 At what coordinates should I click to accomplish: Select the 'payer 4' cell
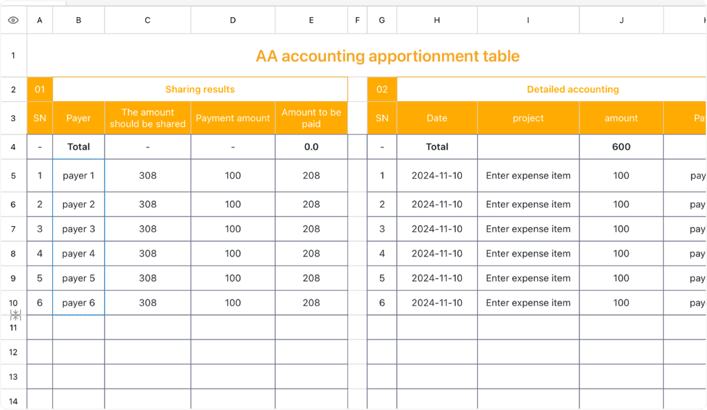pos(78,254)
